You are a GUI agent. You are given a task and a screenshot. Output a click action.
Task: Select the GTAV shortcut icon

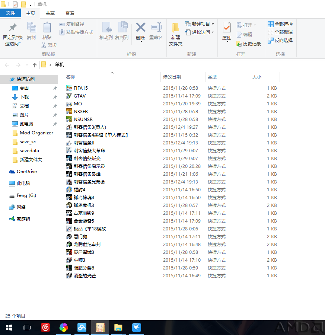click(x=69, y=96)
